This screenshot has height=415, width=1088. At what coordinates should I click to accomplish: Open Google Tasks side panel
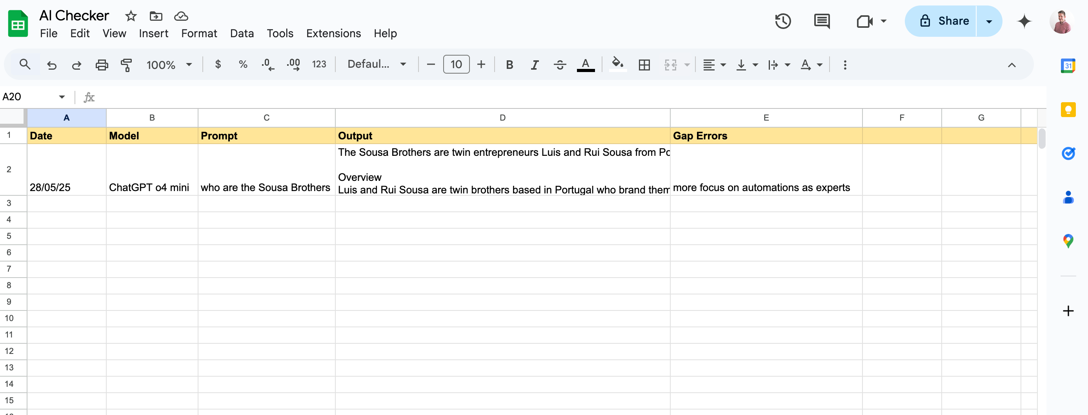tap(1068, 153)
